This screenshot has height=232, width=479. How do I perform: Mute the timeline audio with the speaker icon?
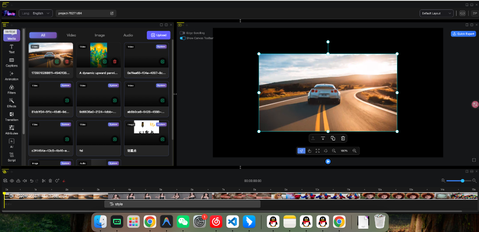[x=25, y=181]
